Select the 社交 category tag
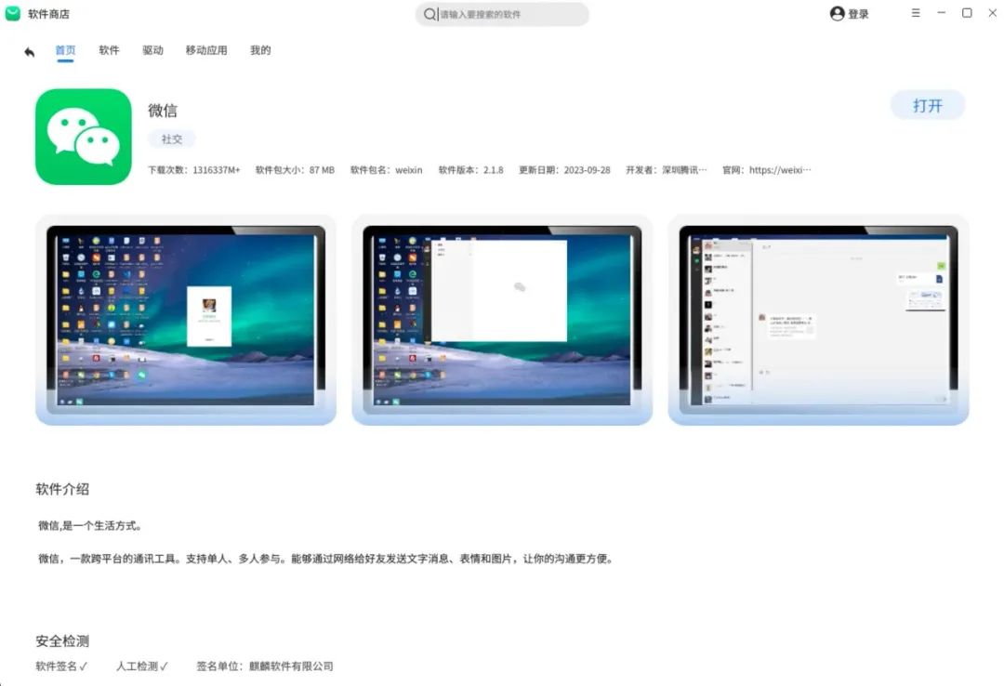This screenshot has height=686, width=1004. pos(172,139)
